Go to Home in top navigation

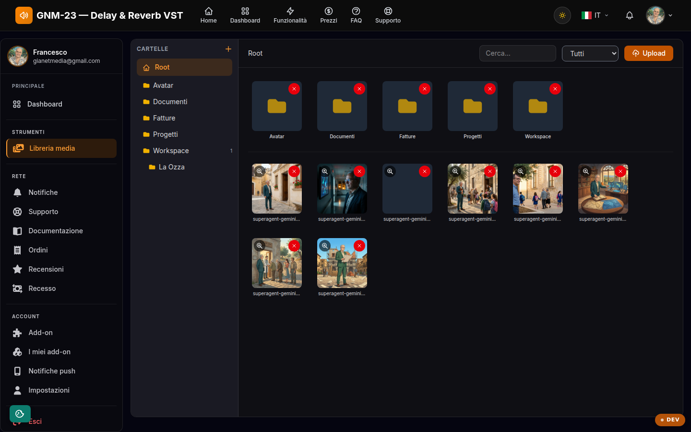pos(208,15)
